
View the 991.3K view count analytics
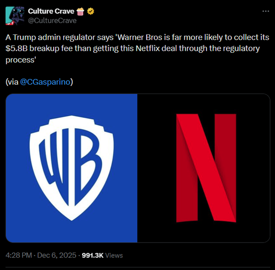tap(92, 255)
